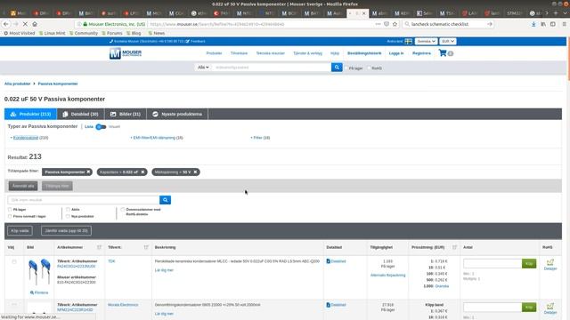Click the Alla produkter breadcrumb link
The height and width of the screenshot is (320, 570).
(18, 84)
